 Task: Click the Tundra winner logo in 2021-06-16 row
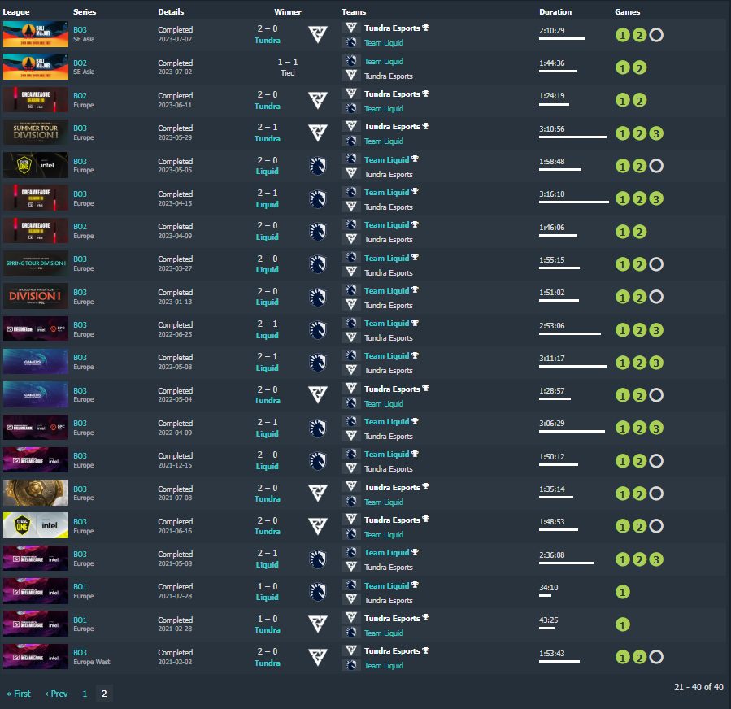tap(317, 526)
